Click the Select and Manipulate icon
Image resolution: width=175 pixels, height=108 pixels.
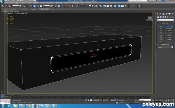coord(55,6)
